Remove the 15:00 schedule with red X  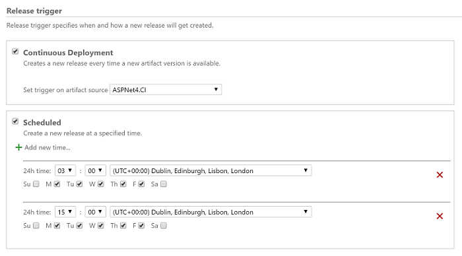tap(440, 217)
